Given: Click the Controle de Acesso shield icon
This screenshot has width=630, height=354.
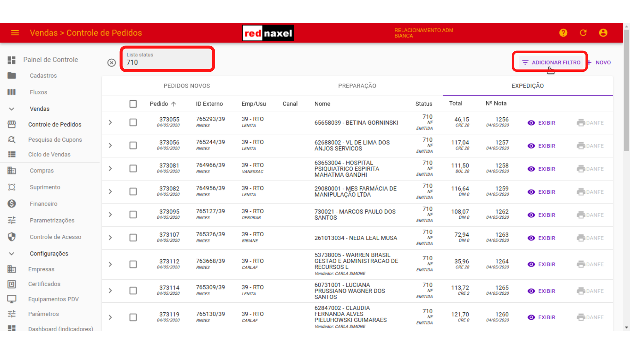Looking at the screenshot, I should coord(12,237).
